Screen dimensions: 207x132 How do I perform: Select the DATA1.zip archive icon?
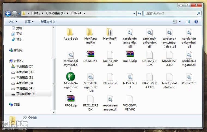point(90,54)
